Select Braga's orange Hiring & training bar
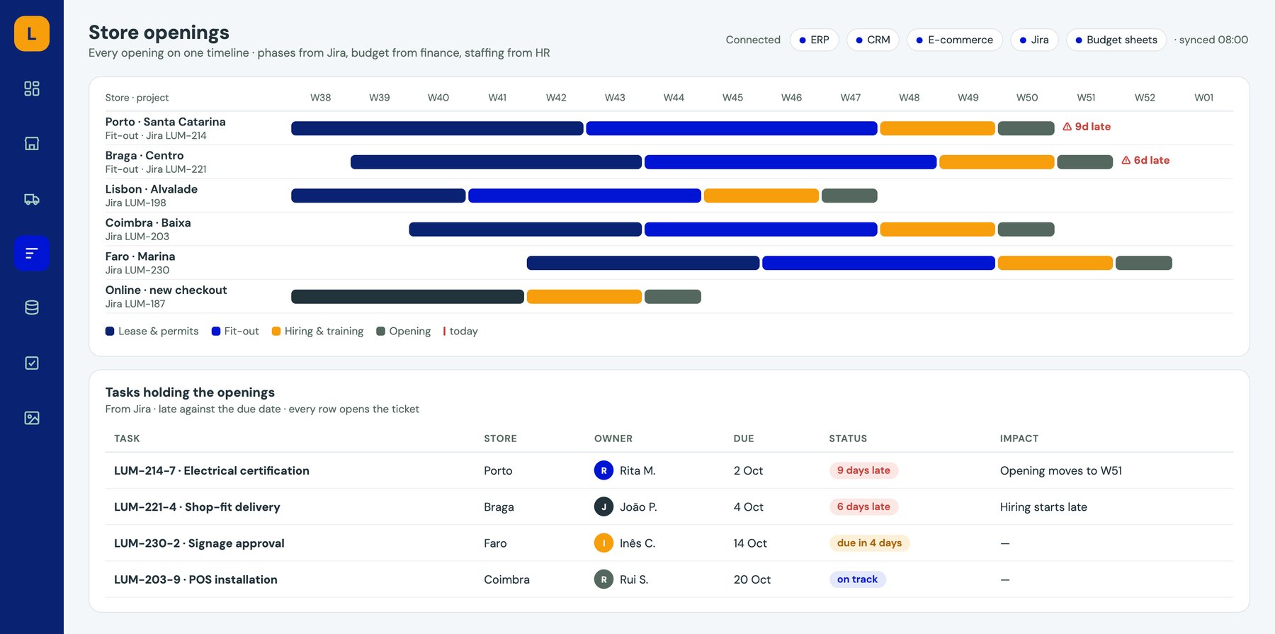Image resolution: width=1275 pixels, height=634 pixels. point(997,162)
